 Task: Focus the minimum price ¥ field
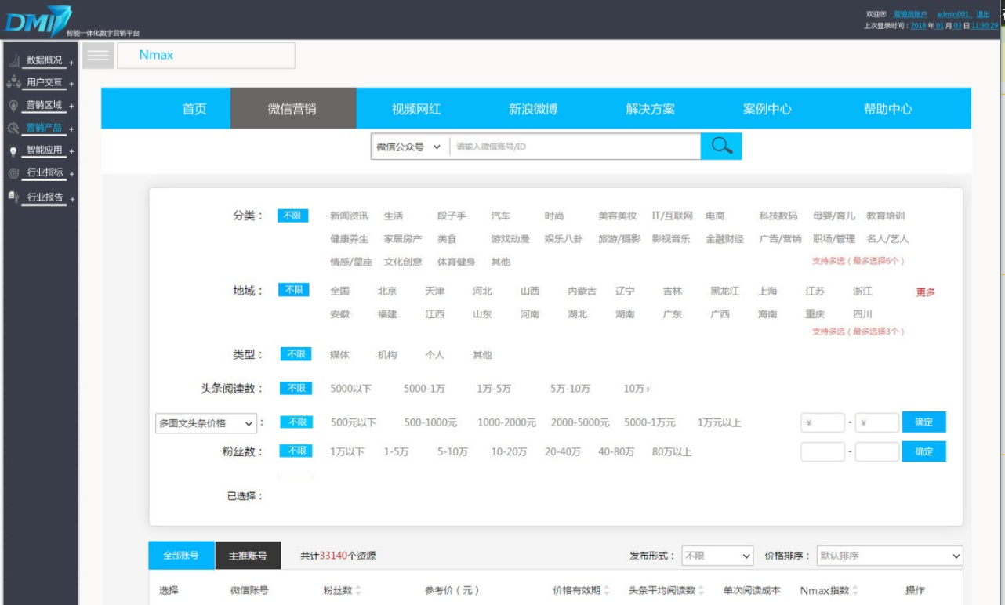click(823, 422)
